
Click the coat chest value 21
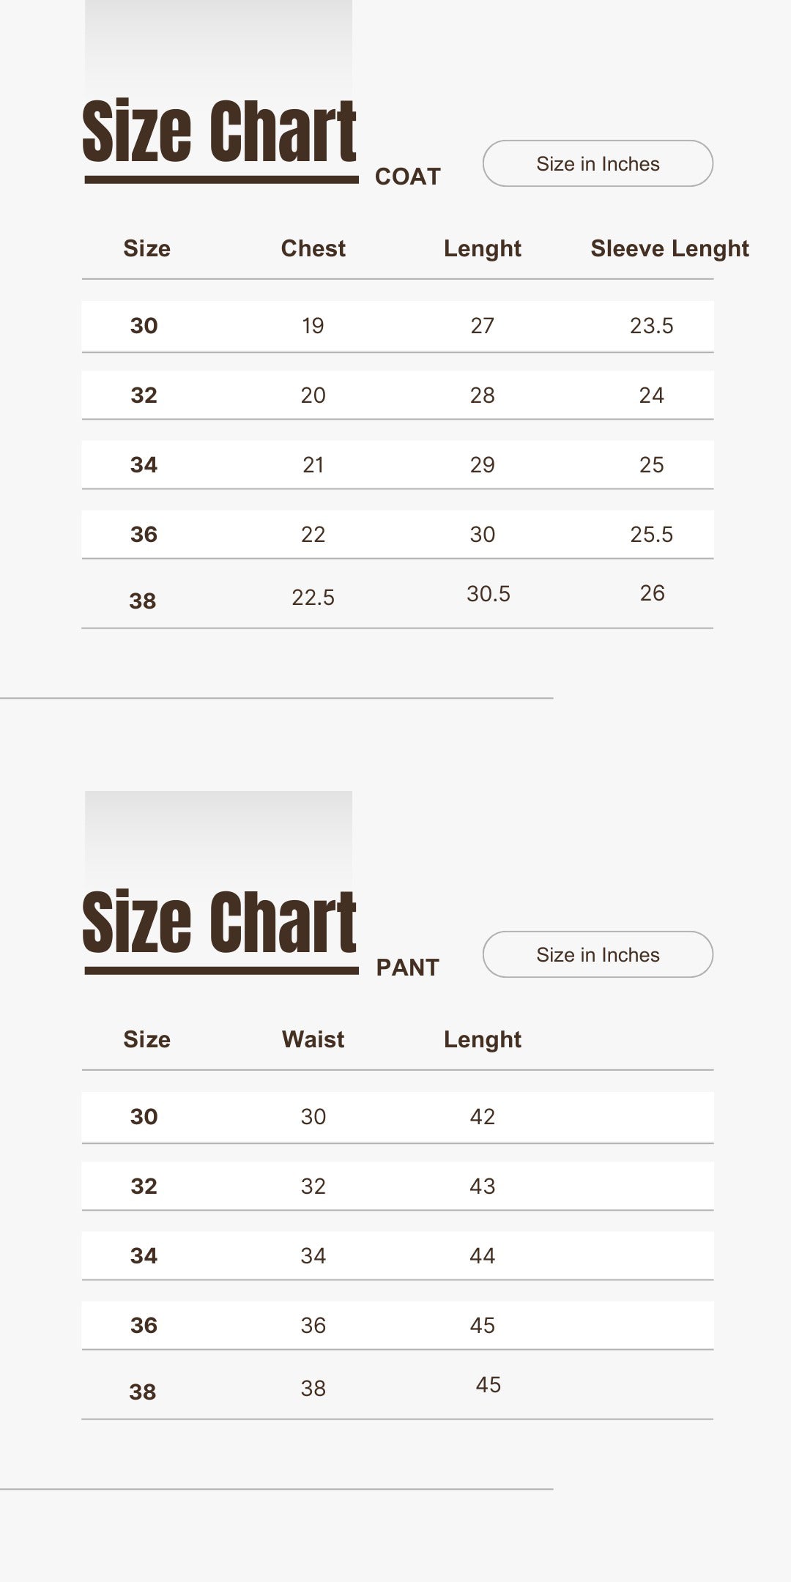pos(313,465)
